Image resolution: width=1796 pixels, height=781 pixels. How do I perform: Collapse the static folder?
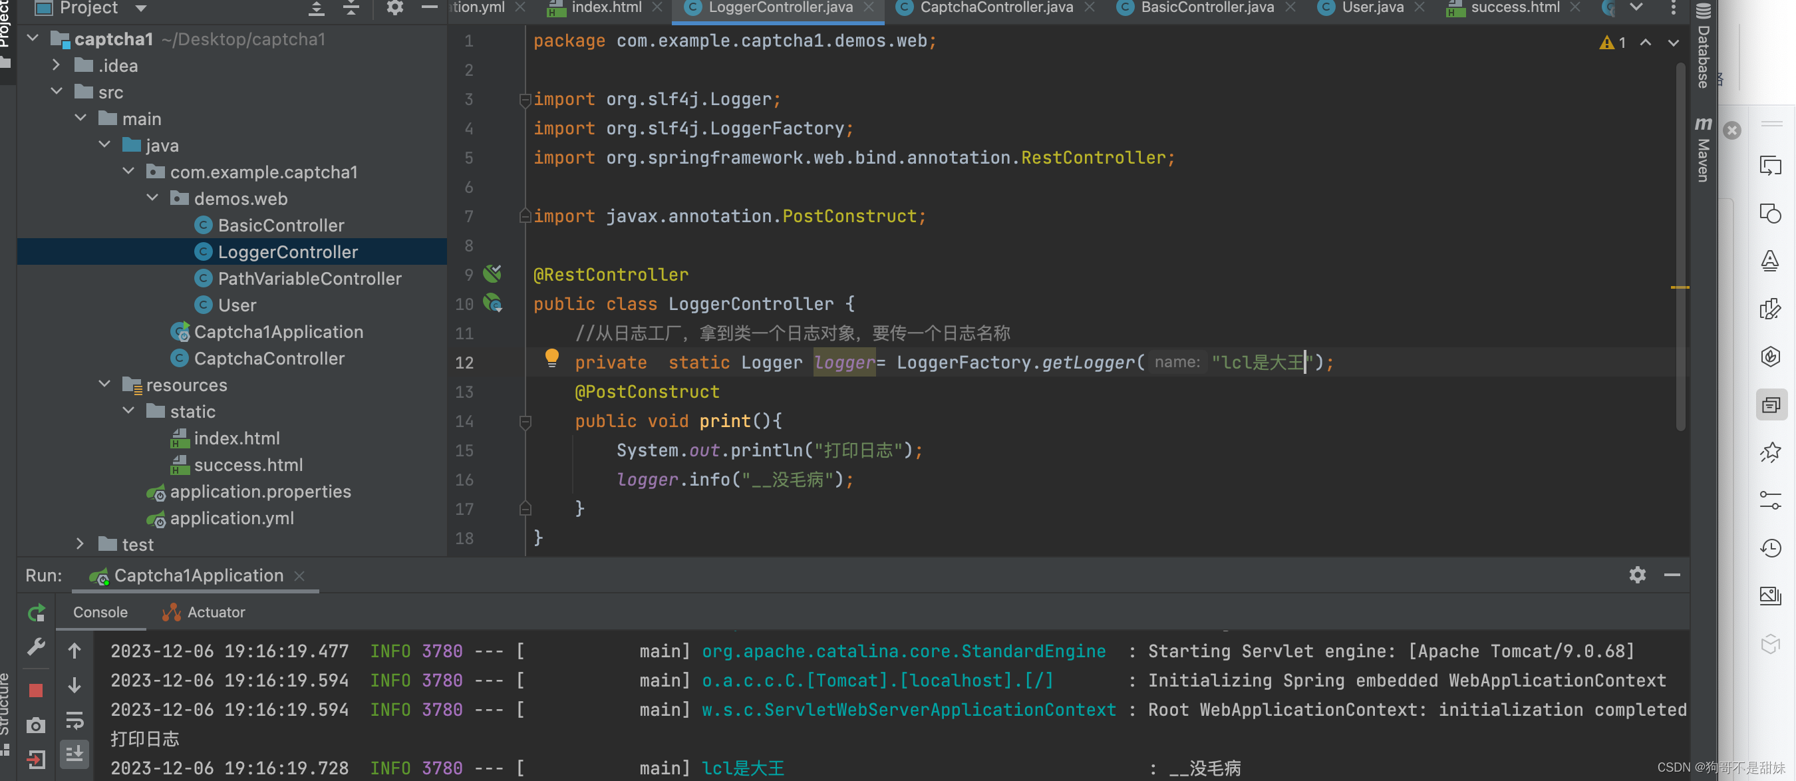[128, 410]
